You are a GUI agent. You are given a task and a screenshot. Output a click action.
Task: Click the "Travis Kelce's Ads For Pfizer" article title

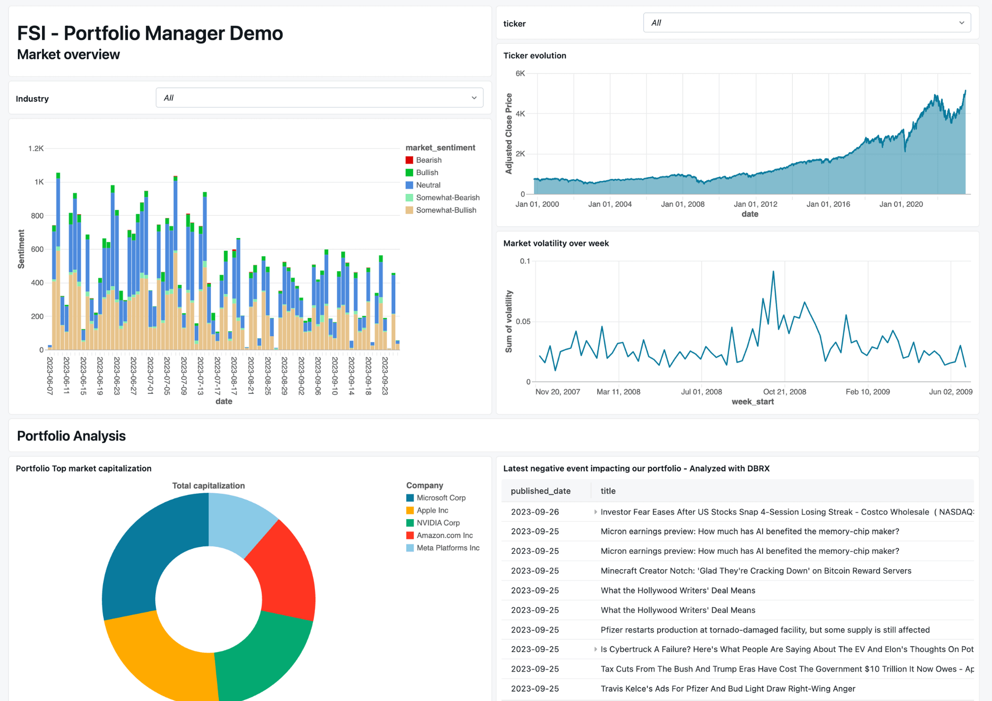click(728, 688)
